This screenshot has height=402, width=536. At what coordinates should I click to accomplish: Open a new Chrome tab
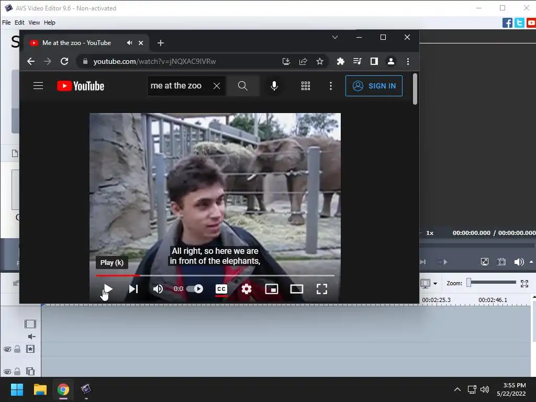tap(161, 43)
